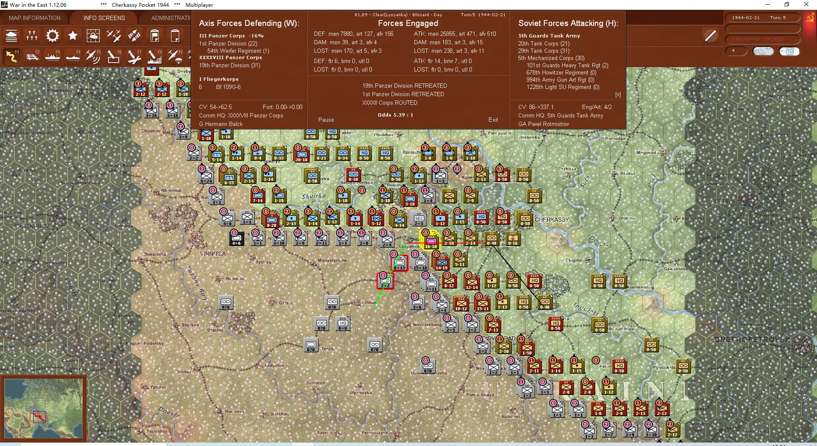Click 101st Guards Heavy Tank Rgt (2)
Screen dimensions: 817x446
(x=567, y=65)
